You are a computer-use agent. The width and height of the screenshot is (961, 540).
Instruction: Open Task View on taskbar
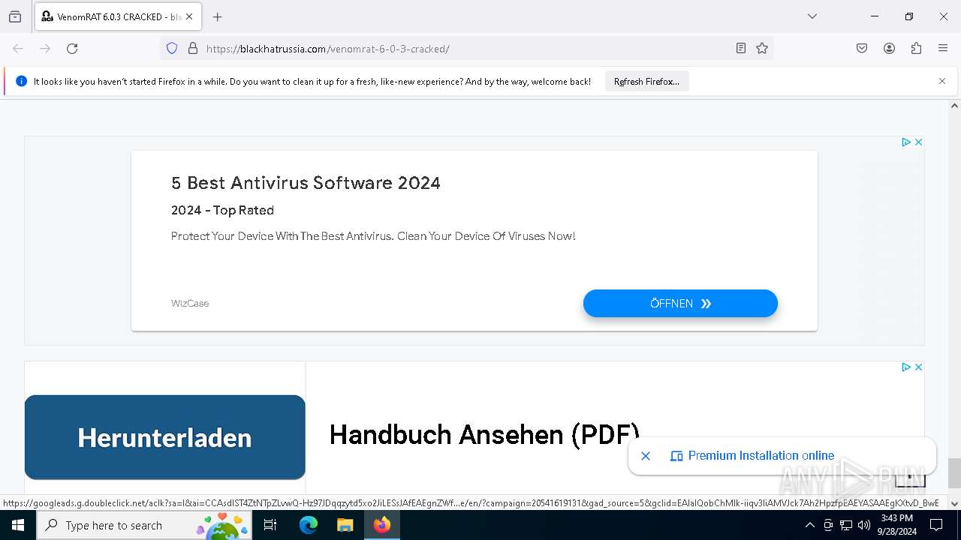tap(270, 525)
